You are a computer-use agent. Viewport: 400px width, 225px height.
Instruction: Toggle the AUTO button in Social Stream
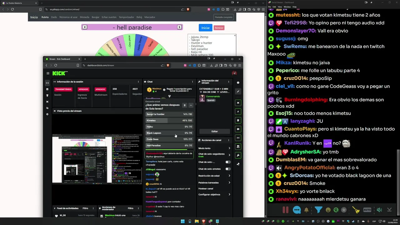click(367, 210)
